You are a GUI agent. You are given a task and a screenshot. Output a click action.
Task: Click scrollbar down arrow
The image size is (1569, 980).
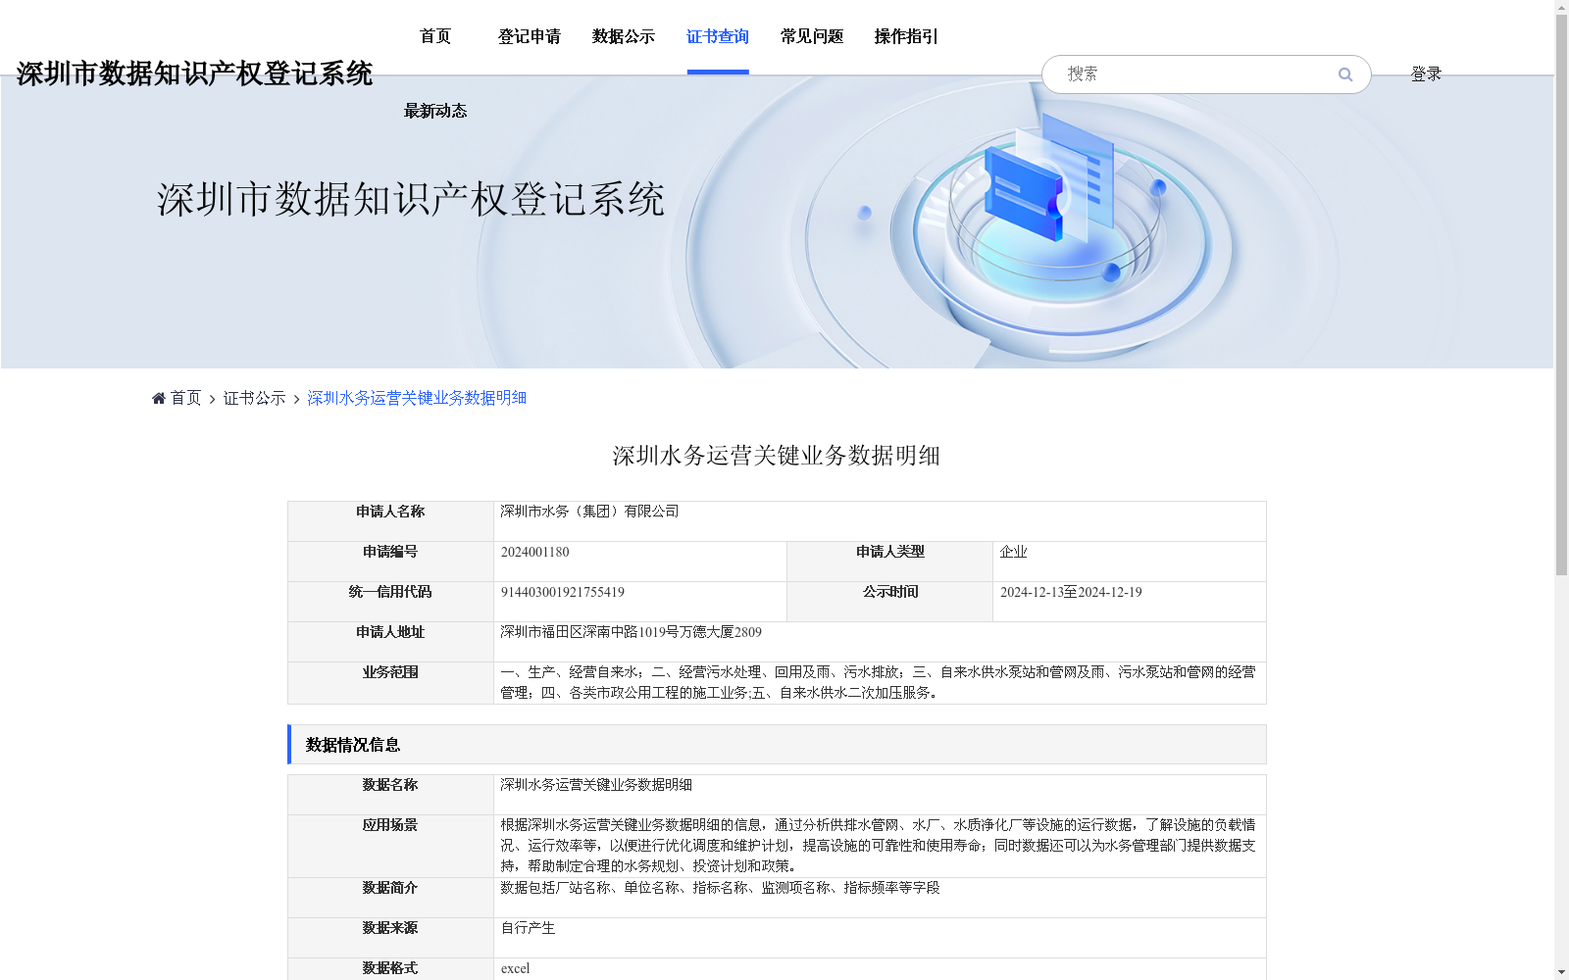(1561, 972)
